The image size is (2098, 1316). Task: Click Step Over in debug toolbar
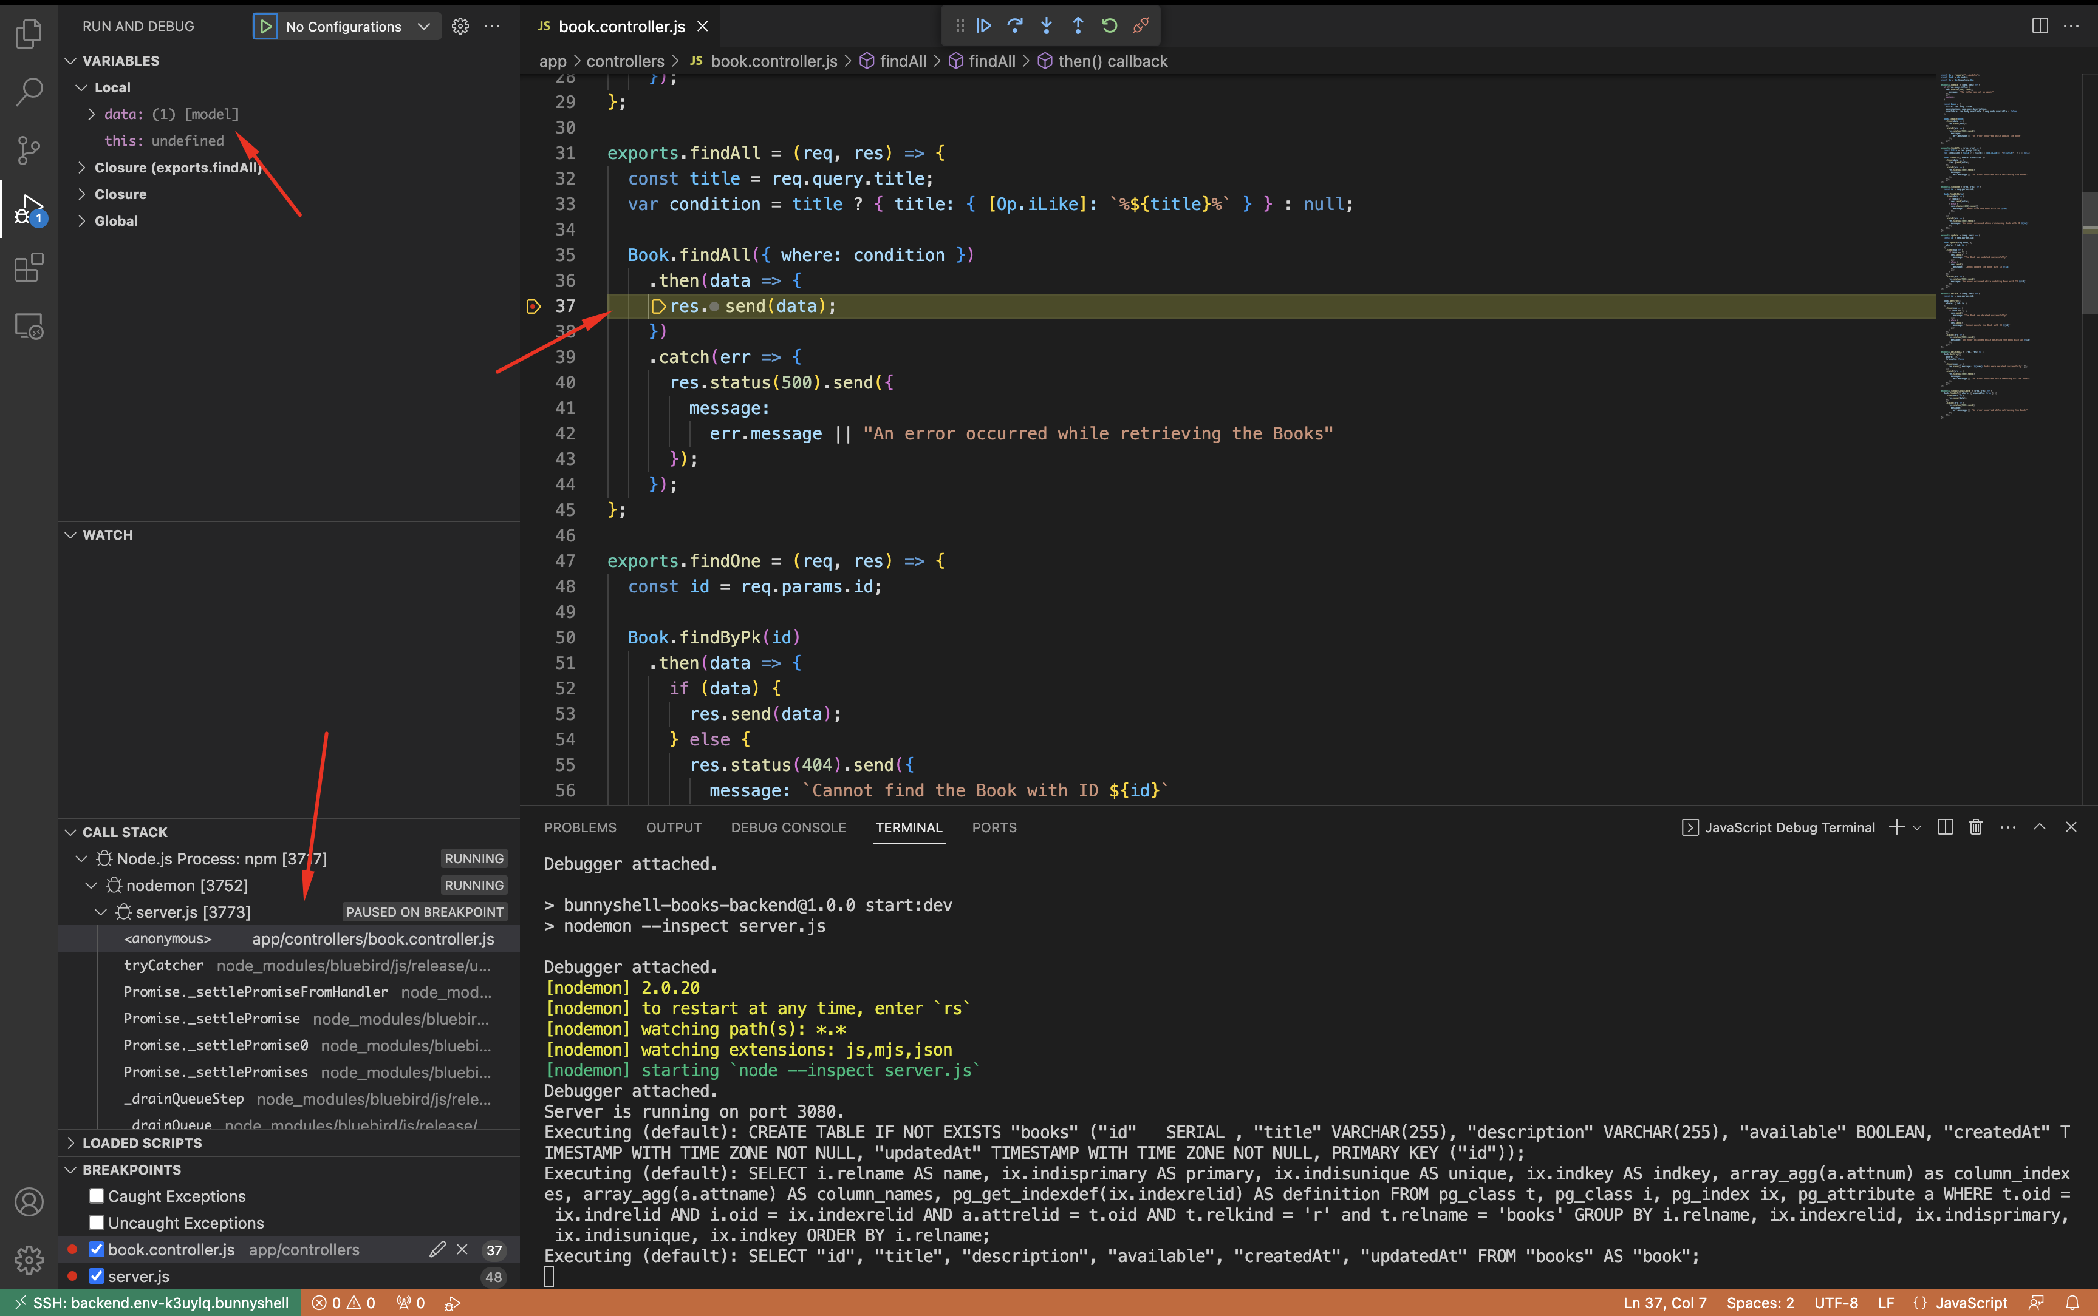pos(1014,26)
